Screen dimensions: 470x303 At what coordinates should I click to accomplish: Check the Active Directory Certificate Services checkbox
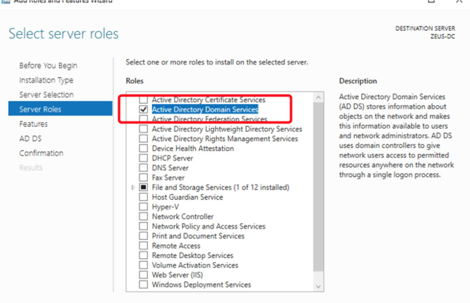point(144,100)
